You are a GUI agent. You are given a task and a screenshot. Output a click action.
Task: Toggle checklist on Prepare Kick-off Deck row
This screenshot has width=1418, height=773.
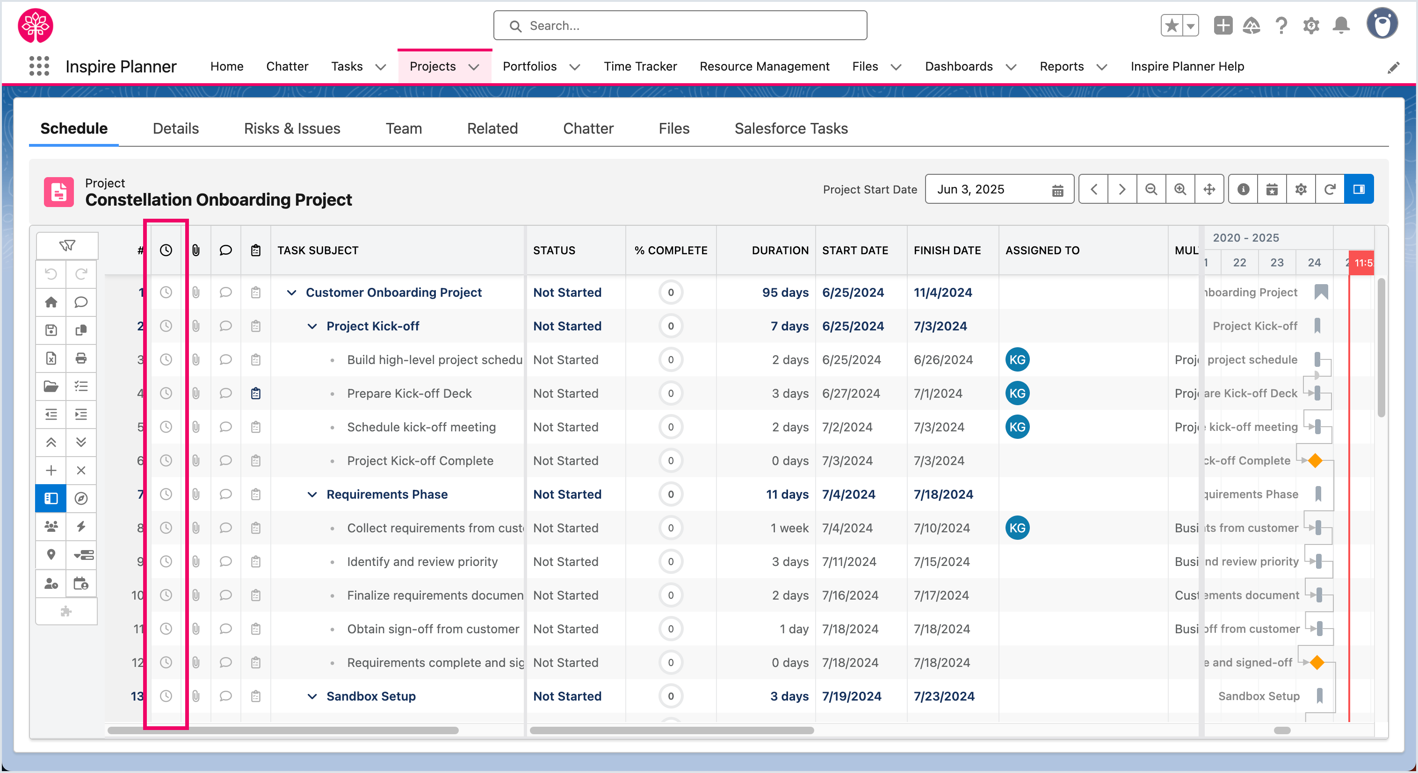pyautogui.click(x=256, y=394)
